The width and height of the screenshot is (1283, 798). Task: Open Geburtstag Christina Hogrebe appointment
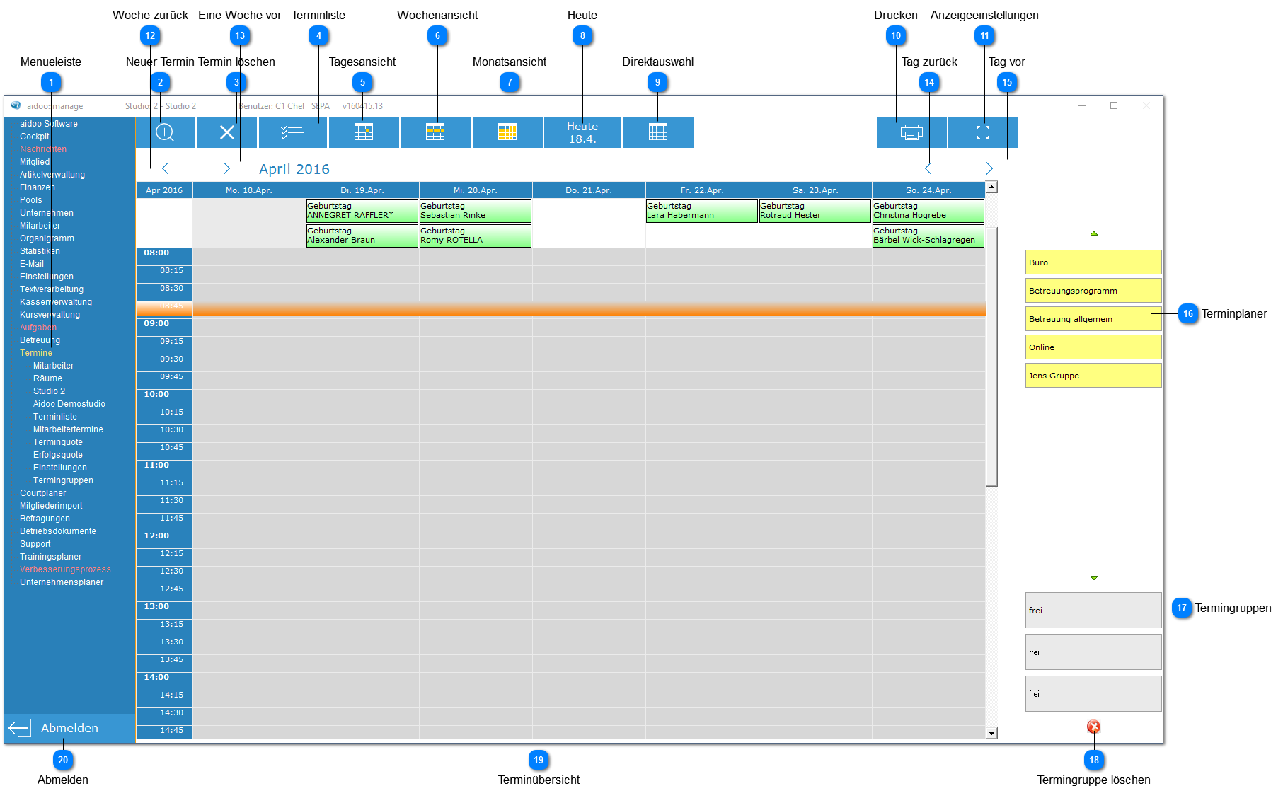coord(928,211)
